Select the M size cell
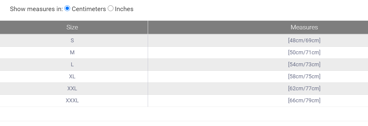The height and width of the screenshot is (126, 368). tap(72, 52)
